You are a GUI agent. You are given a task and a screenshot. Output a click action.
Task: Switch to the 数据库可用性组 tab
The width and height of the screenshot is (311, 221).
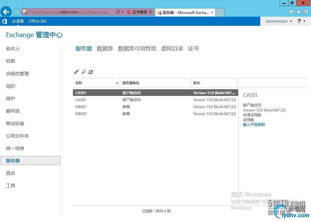pyautogui.click(x=137, y=49)
